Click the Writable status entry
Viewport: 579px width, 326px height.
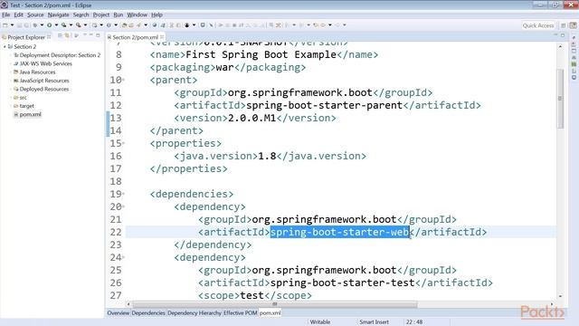[319, 322]
